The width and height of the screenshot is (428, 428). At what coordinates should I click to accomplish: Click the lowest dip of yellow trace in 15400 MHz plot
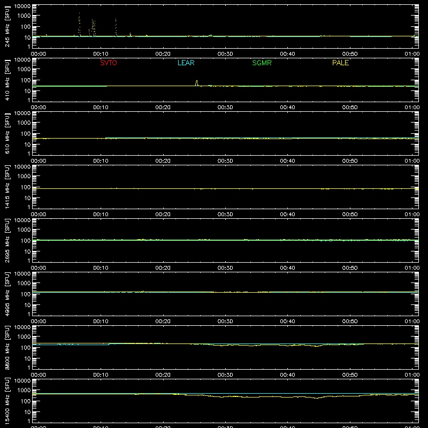(316, 398)
